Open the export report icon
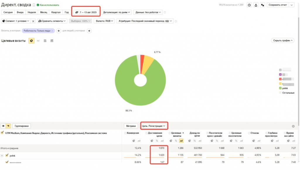The height and width of the screenshot is (170, 300). [256, 5]
